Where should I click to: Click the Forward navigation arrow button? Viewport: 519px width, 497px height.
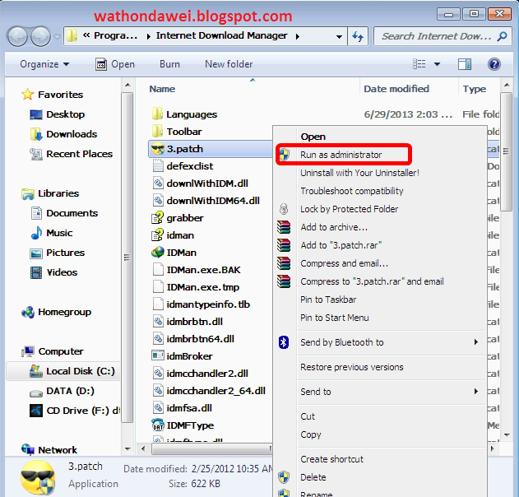tap(40, 36)
